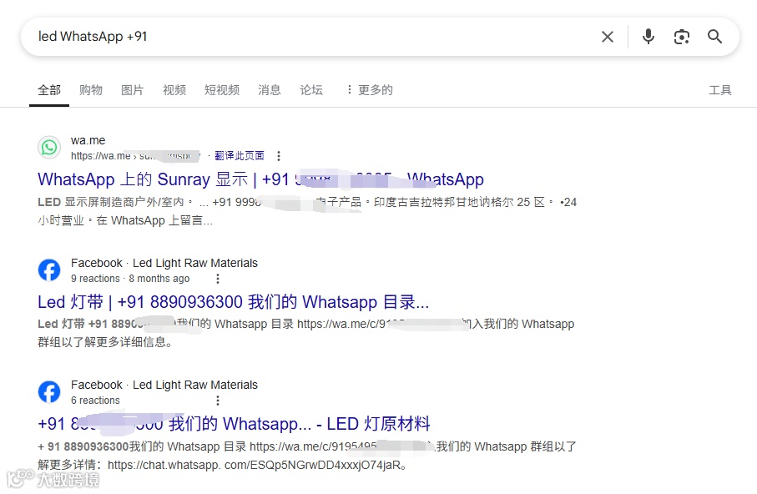The image size is (757, 494).
Task: Expand the 更多的 menu
Action: [370, 90]
